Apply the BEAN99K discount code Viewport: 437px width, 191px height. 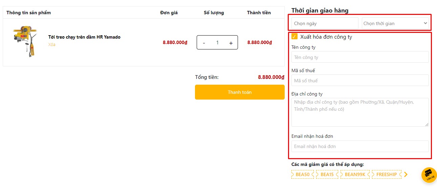pos(355,174)
